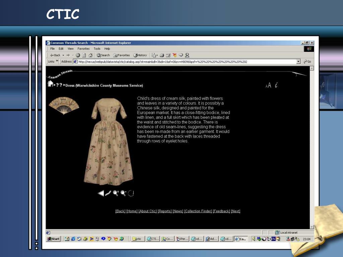
Task: Click the Edit page icon
Action: point(168,55)
